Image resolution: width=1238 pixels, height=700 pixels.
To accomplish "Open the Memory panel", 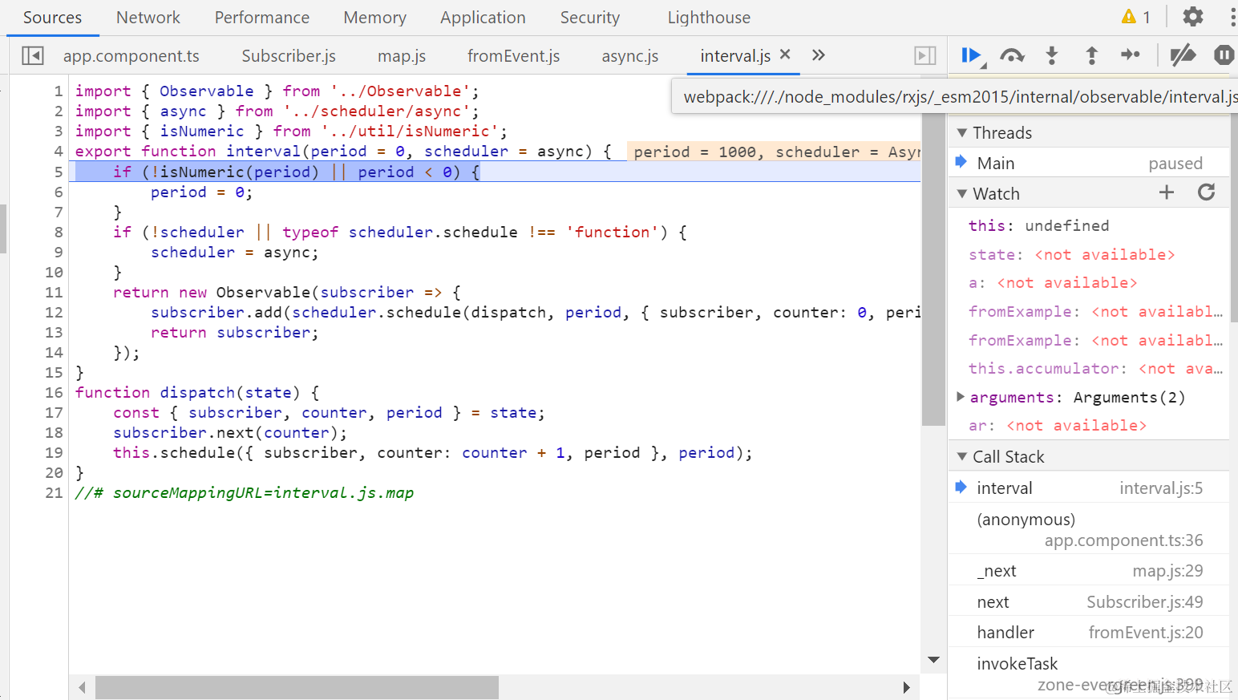I will coord(374,18).
